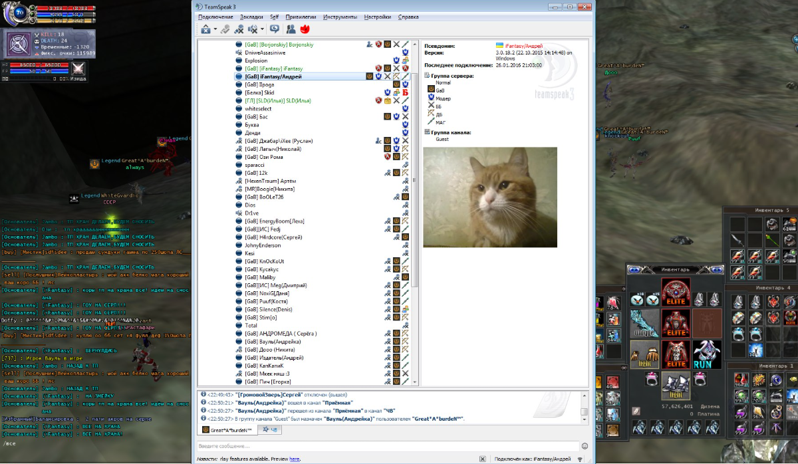Open the Инструменты menu
Screen dimensions: 798x464
point(340,17)
